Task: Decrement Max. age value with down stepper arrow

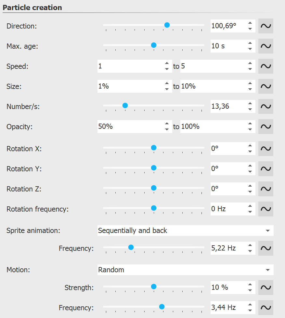Action: 250,49
